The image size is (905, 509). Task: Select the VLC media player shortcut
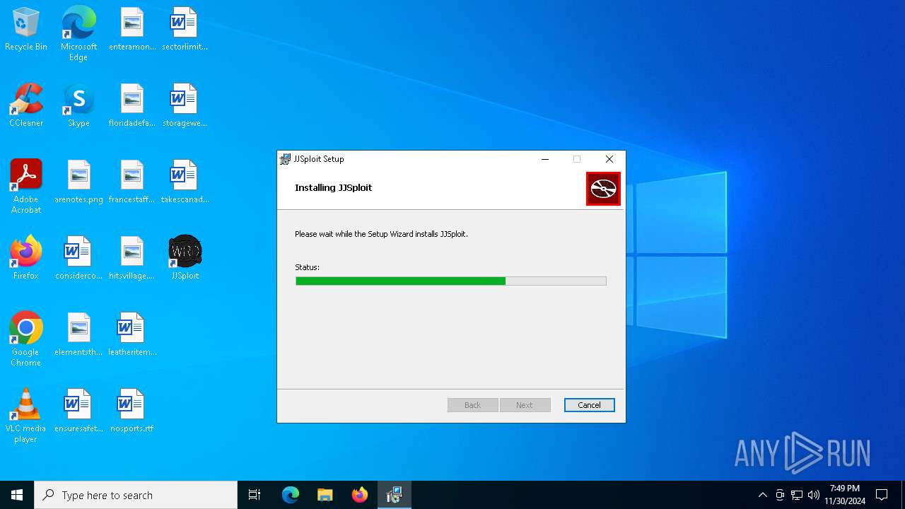(x=26, y=416)
